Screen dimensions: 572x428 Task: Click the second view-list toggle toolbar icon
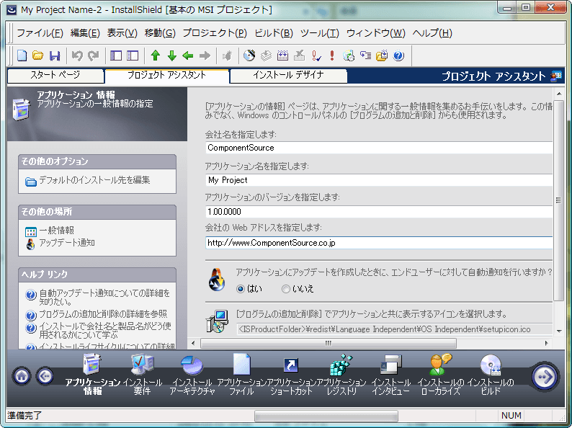point(133,55)
